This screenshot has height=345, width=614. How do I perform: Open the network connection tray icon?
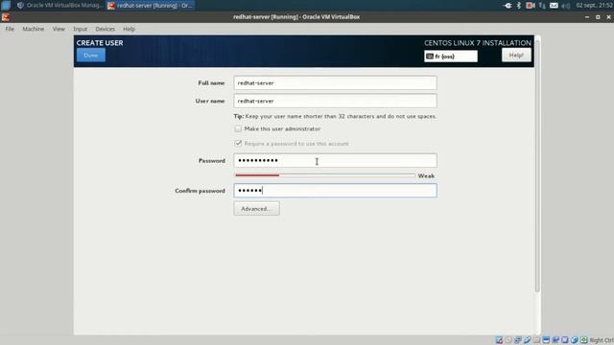coord(542,6)
